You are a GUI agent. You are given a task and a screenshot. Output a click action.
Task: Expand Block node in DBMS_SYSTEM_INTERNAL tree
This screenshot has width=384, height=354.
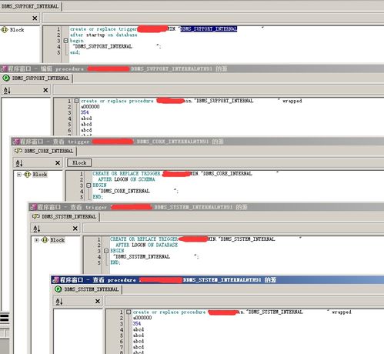[36, 240]
